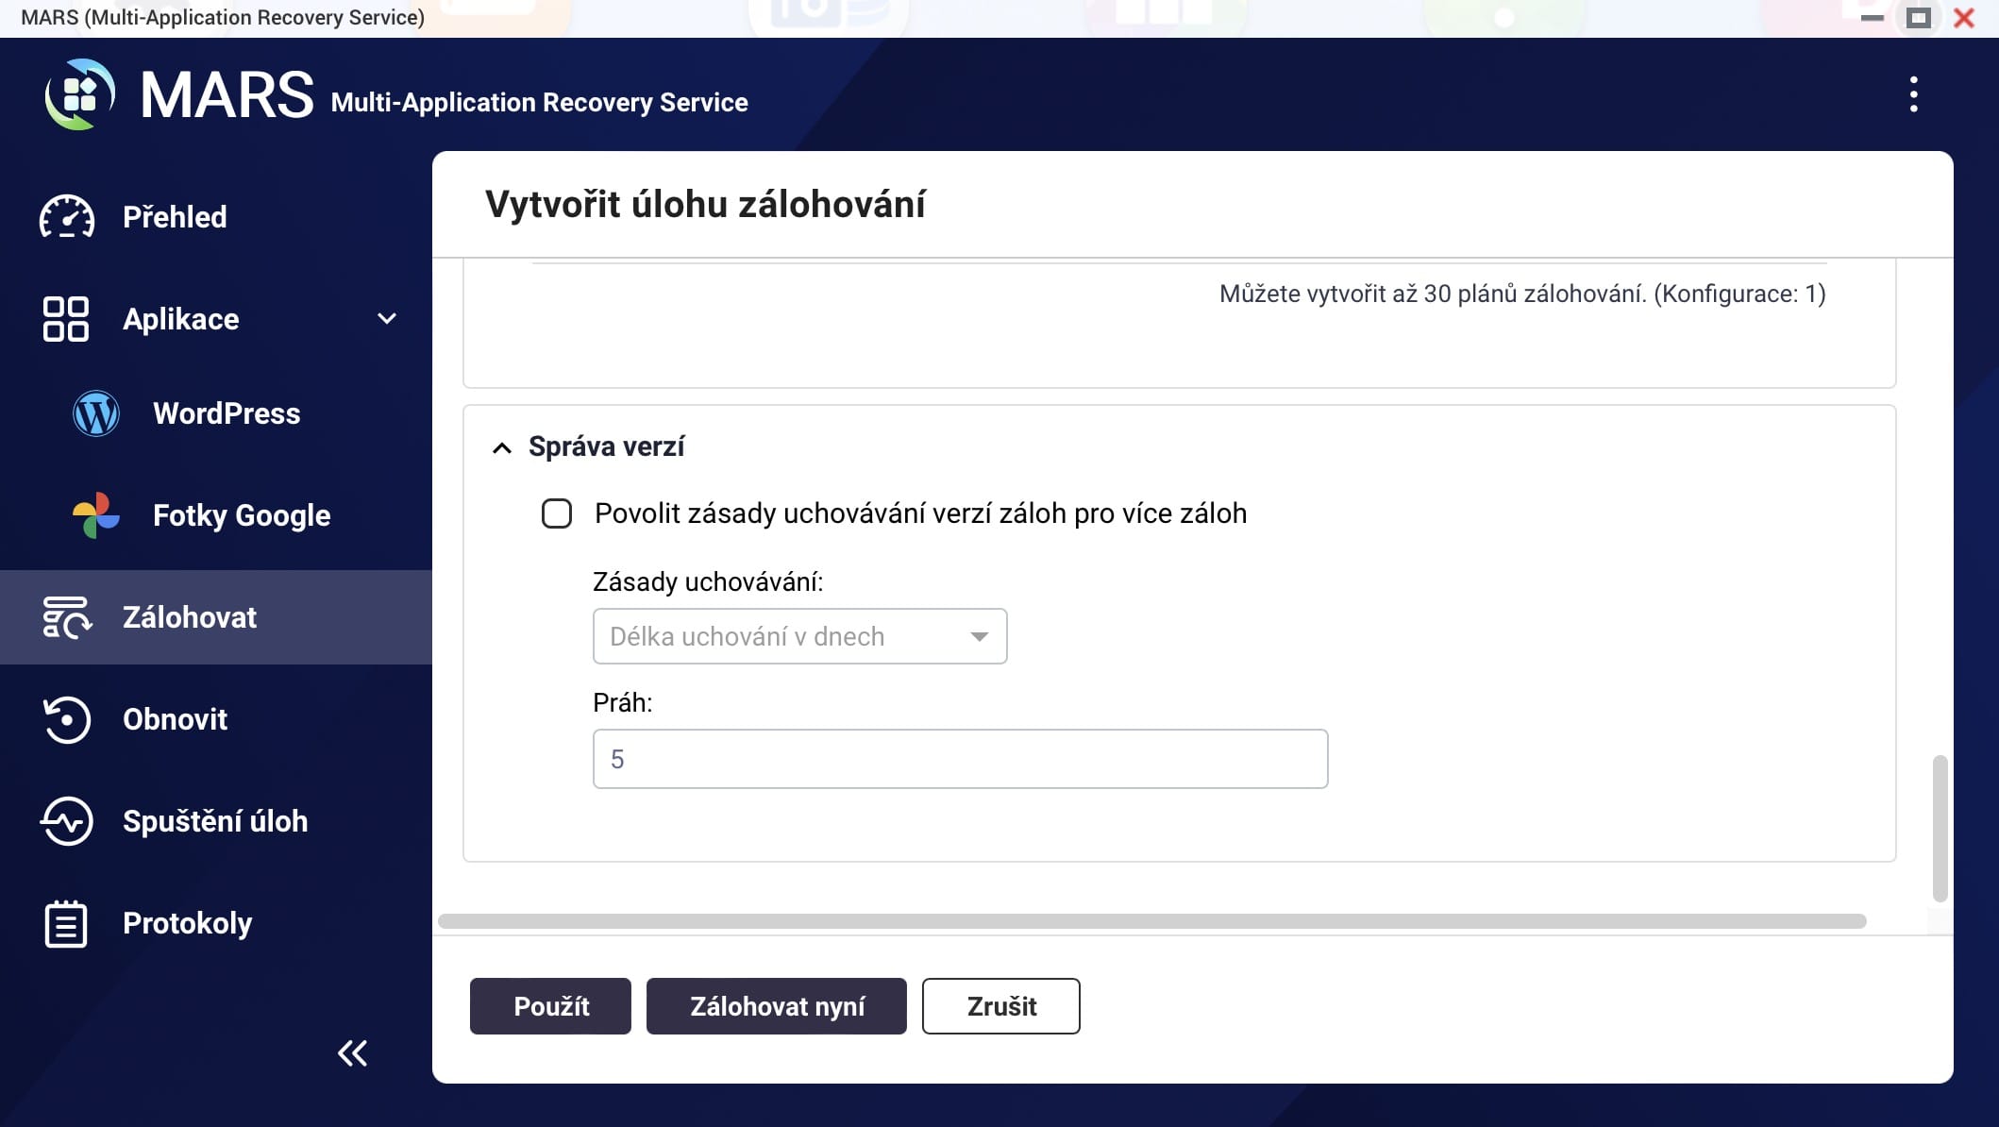This screenshot has width=1999, height=1127.
Task: Open the three-dot options menu
Action: click(x=1913, y=94)
